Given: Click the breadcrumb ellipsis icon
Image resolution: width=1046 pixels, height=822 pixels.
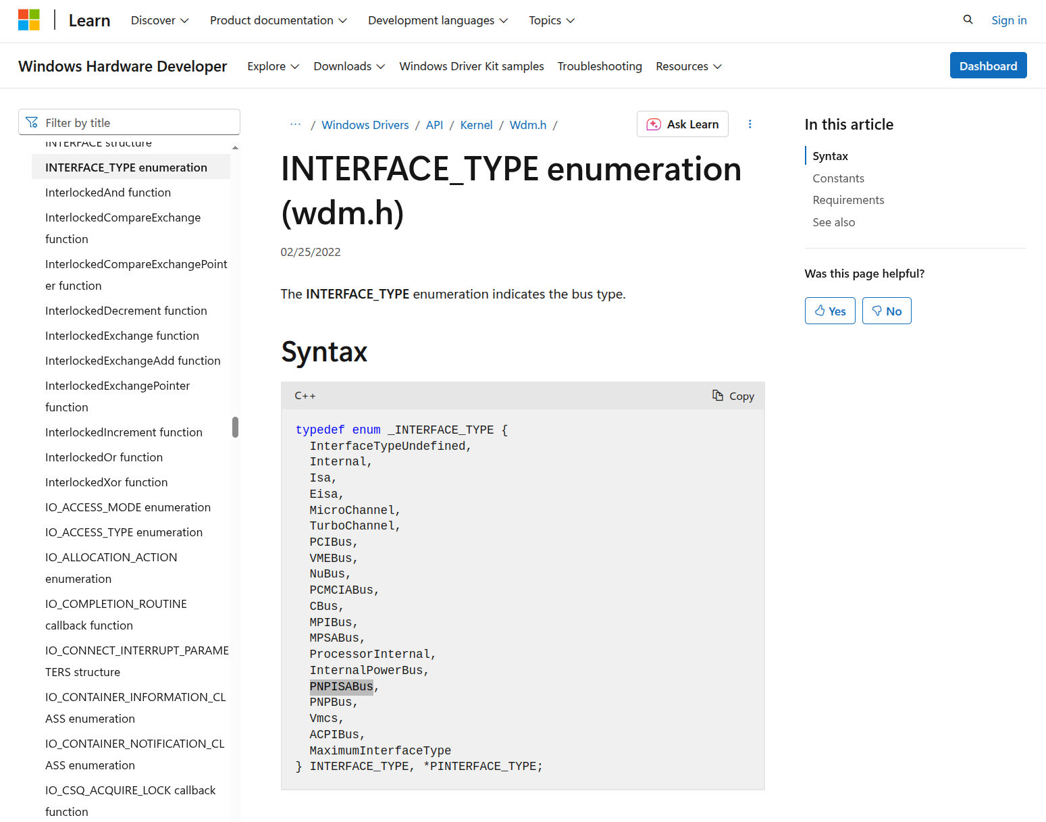Looking at the screenshot, I should (295, 124).
